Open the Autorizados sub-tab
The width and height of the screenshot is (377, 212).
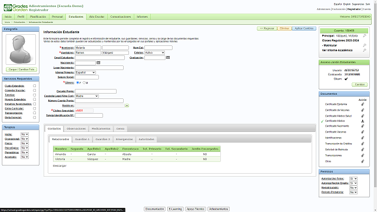point(147,139)
